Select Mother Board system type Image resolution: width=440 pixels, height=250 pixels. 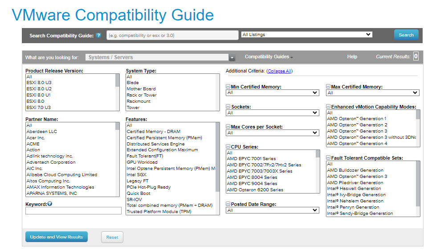[x=141, y=89]
